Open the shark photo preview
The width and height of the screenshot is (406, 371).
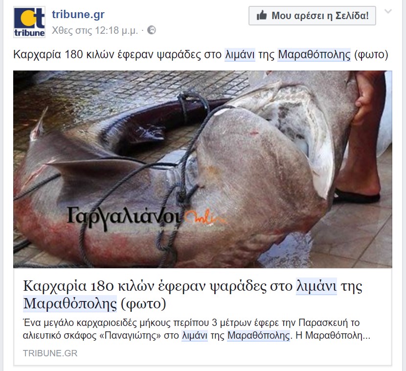pyautogui.click(x=203, y=169)
